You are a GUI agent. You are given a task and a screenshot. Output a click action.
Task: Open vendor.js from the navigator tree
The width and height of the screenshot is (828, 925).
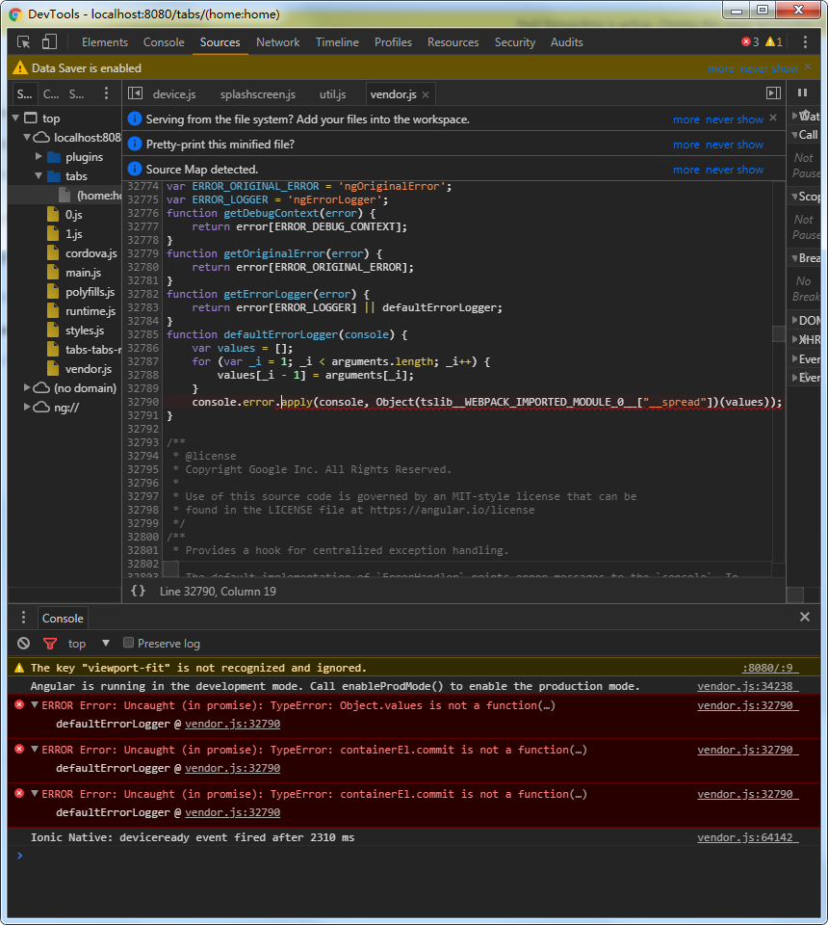pos(89,369)
